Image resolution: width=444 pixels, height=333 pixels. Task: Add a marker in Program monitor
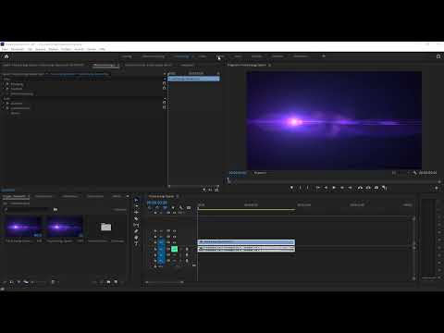pos(291,188)
